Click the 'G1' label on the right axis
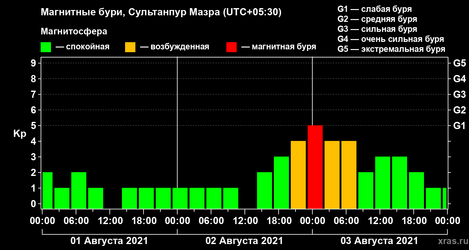Image resolution: width=469 pixels, height=250 pixels. tap(459, 126)
